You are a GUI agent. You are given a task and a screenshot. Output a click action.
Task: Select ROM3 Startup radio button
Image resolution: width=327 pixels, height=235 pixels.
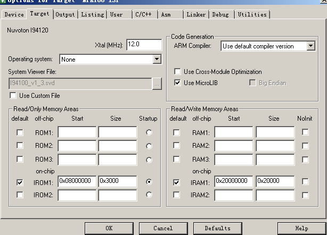[149, 160]
